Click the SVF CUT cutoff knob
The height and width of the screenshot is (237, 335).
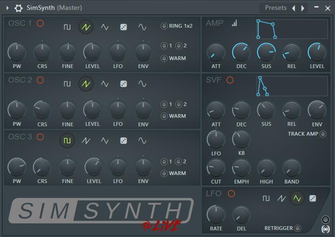[216, 168]
